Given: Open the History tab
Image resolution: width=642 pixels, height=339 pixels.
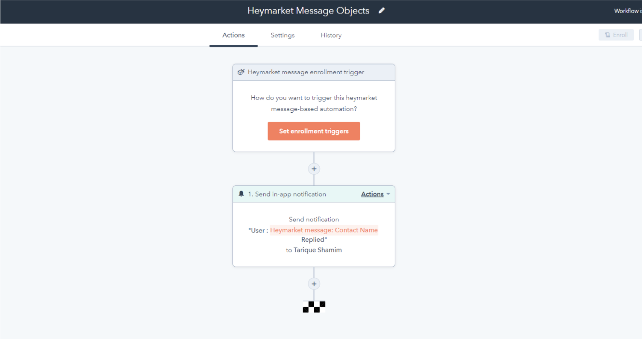Looking at the screenshot, I should click(x=331, y=35).
